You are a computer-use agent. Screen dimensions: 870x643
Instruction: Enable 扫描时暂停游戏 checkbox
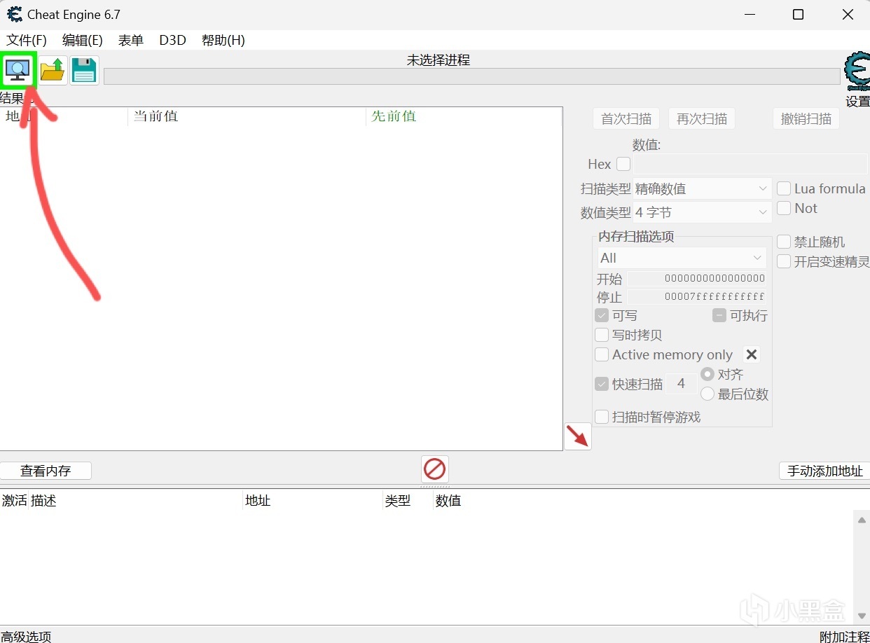602,417
